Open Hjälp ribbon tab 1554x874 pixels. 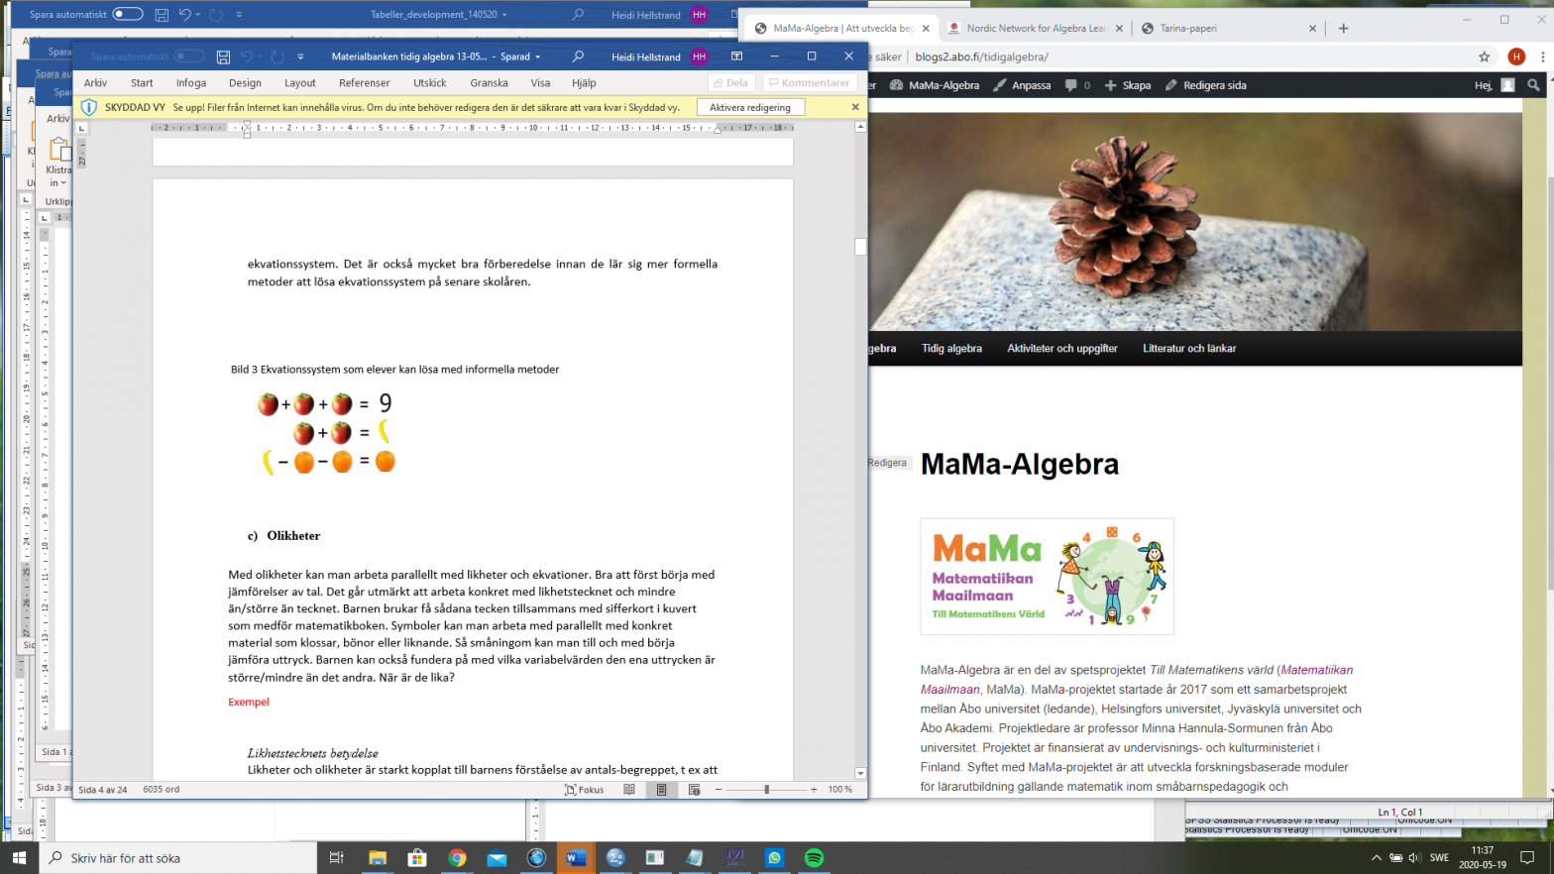tap(584, 83)
